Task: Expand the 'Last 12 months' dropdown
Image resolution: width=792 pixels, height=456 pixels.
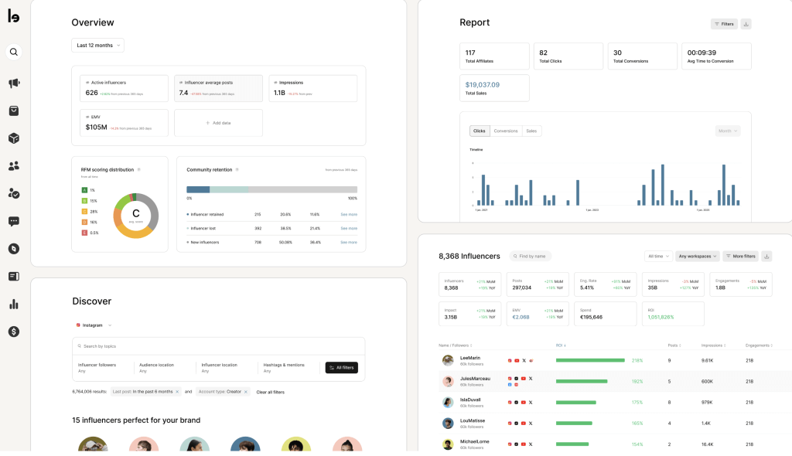Action: click(98, 46)
